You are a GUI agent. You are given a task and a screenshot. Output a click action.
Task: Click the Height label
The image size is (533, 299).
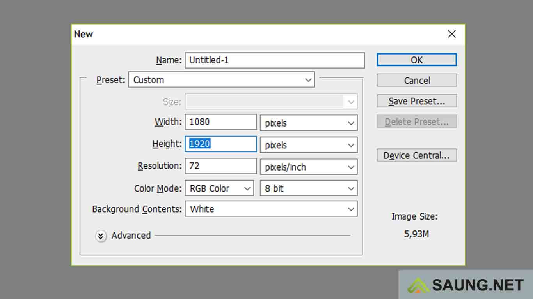tap(167, 144)
